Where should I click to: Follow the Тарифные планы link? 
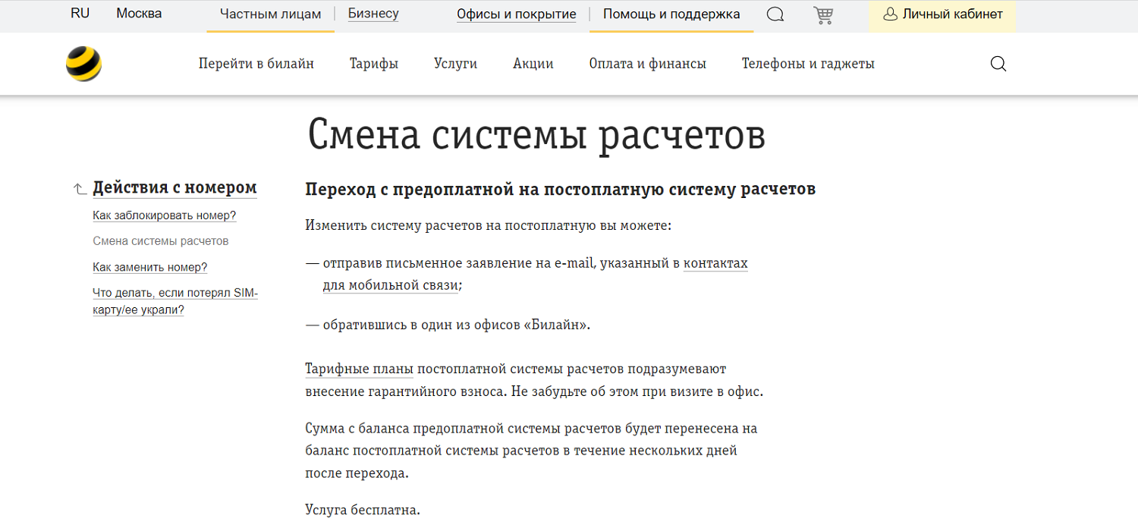(x=359, y=369)
